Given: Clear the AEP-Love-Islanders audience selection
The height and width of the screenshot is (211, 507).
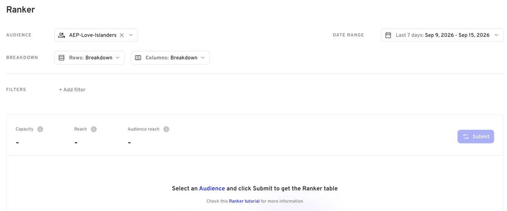Looking at the screenshot, I should (x=122, y=35).
